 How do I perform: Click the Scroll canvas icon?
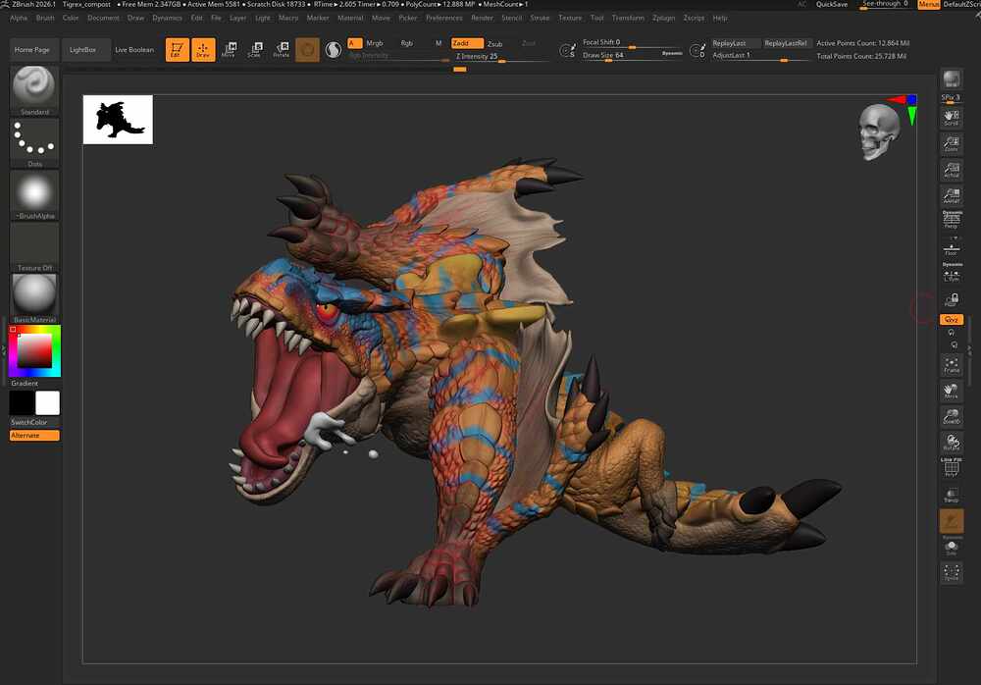(x=952, y=118)
